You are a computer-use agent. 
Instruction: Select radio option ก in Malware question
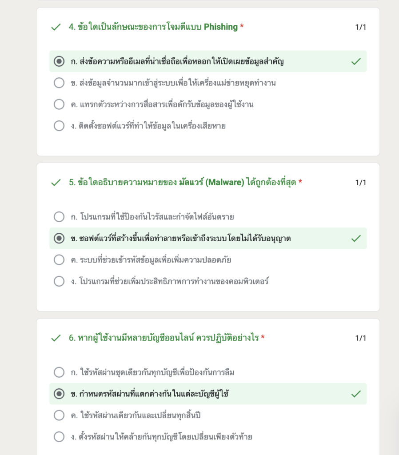point(59,217)
